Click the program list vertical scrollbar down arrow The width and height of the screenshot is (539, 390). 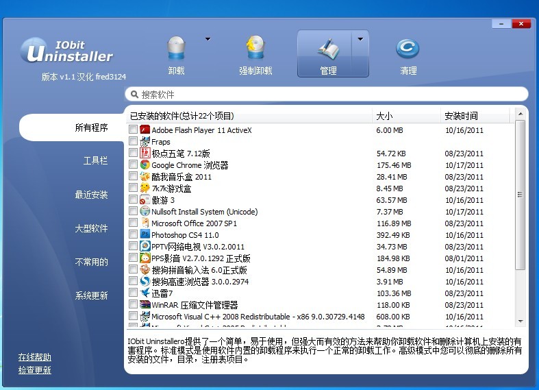[521, 321]
